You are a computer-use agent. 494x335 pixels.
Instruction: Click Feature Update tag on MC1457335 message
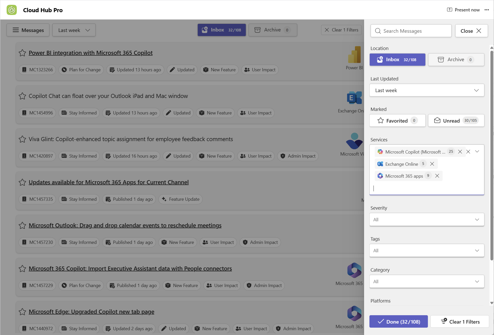click(181, 199)
